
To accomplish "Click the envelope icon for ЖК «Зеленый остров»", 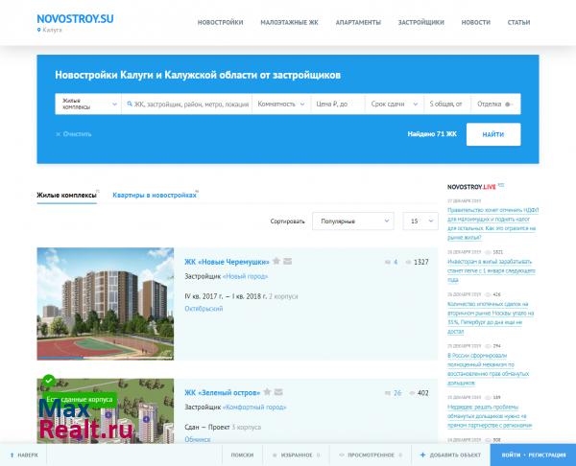I will tap(278, 392).
